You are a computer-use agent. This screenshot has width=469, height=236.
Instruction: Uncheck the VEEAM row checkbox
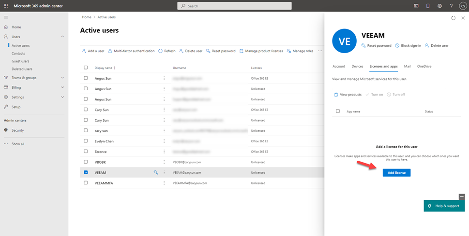point(86,172)
